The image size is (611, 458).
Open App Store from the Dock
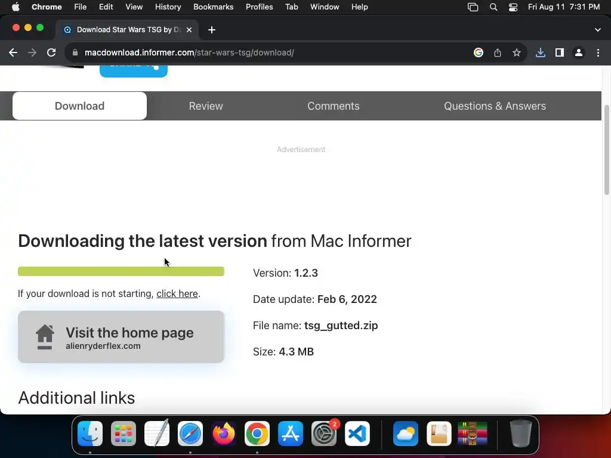coord(291,434)
